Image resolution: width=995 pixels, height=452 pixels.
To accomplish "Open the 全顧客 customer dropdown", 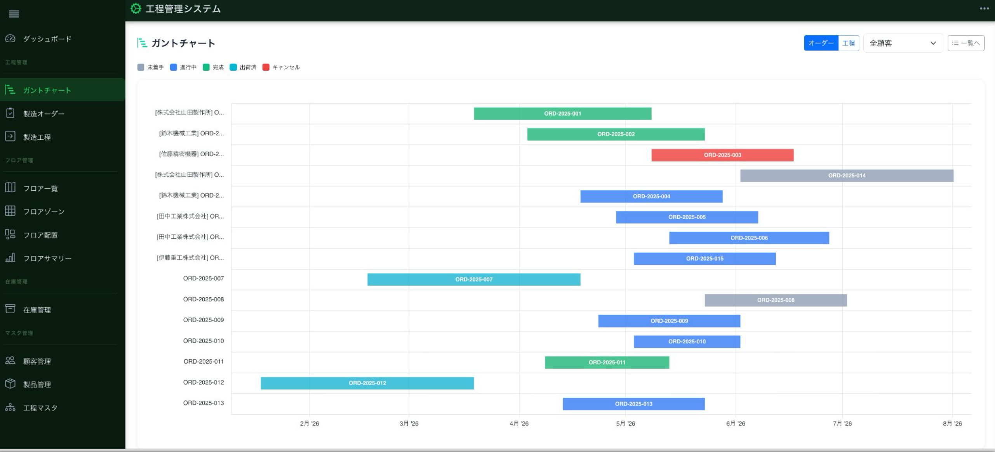I will [903, 43].
